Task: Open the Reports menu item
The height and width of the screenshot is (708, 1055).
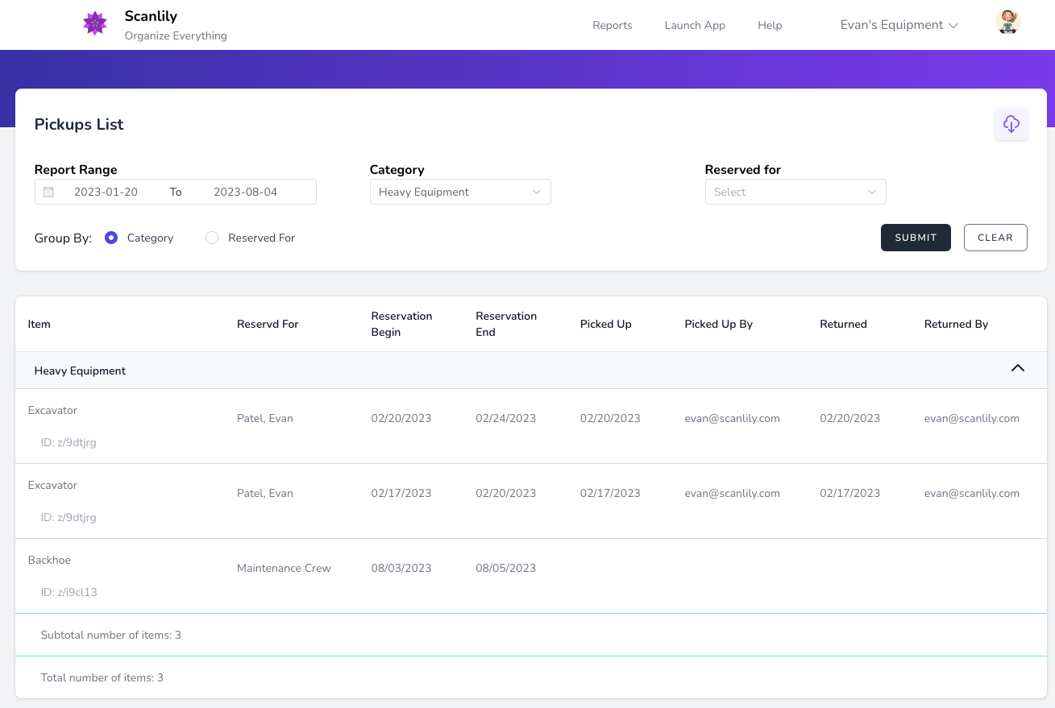Action: (612, 25)
